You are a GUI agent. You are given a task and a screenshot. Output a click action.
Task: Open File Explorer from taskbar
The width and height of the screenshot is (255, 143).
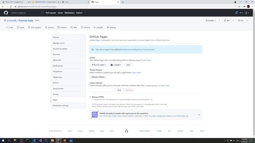pos(52,141)
